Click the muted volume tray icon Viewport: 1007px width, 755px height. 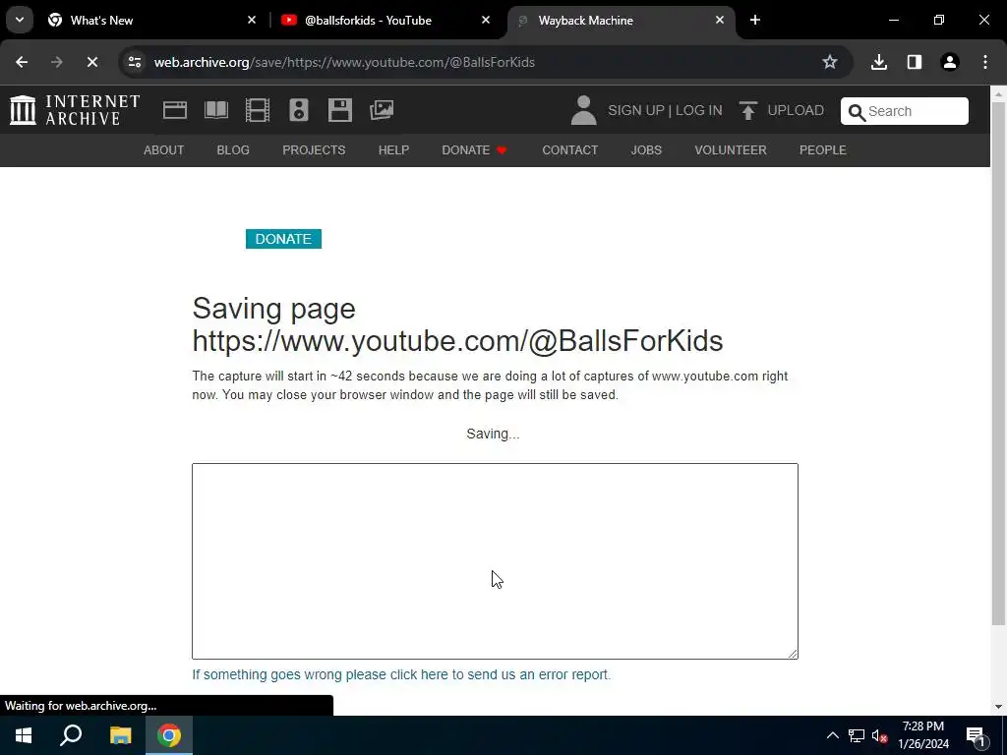[x=879, y=735]
